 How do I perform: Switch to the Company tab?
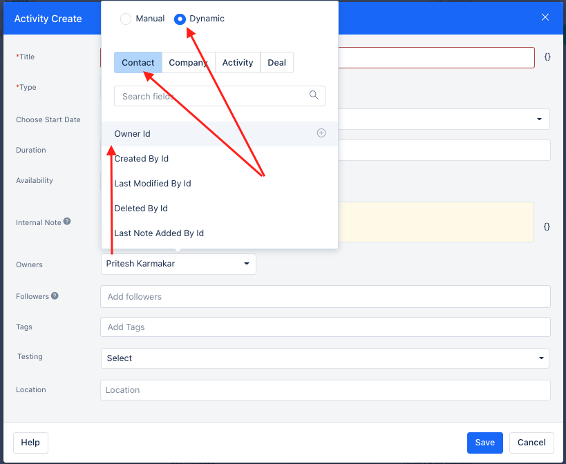coord(189,62)
